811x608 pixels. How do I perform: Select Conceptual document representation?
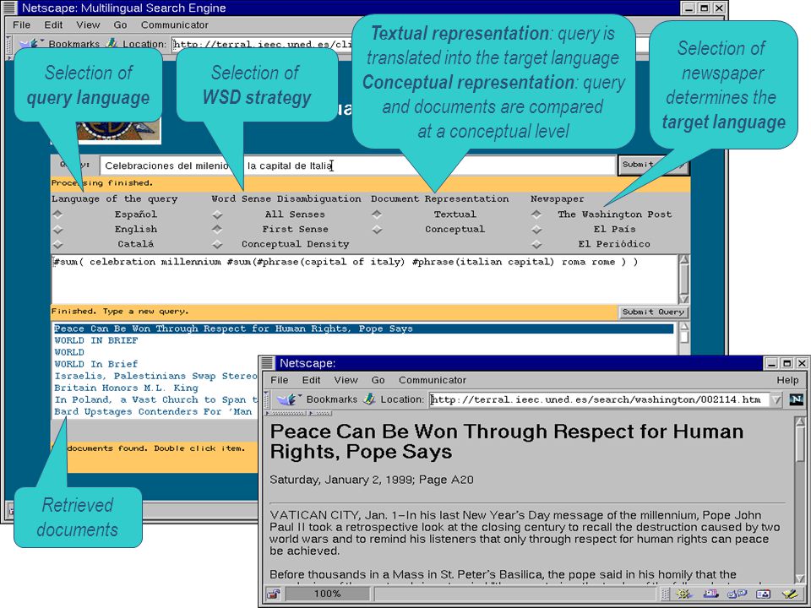coord(377,229)
